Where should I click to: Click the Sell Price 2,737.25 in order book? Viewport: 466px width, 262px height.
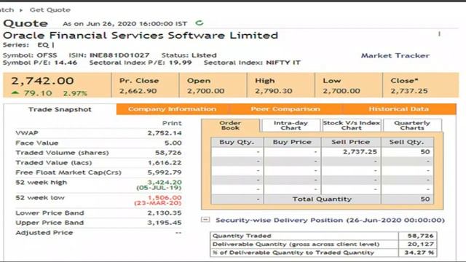click(x=360, y=152)
